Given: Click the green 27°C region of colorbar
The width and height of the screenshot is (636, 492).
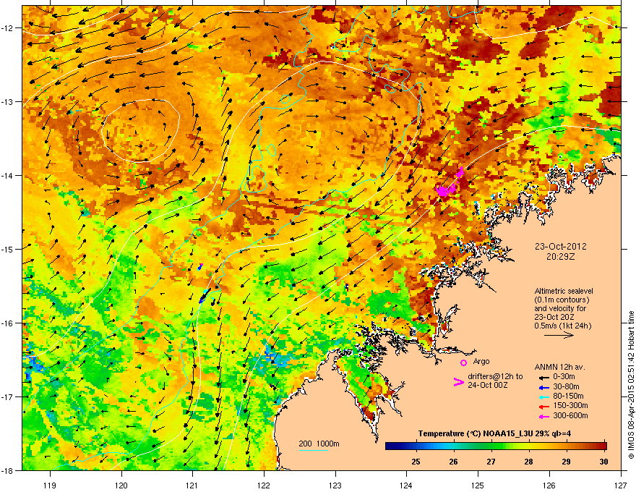Looking at the screenshot, I should coord(491,446).
